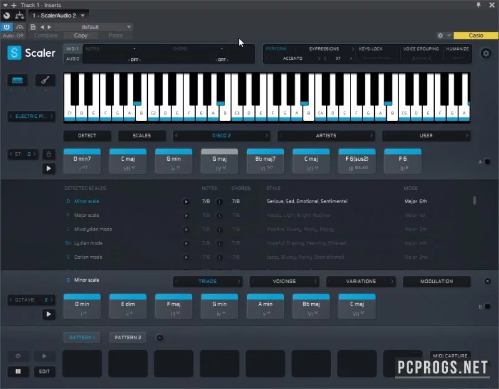Viewport: 499px width, 389px height.
Task: Trigger the Bb maj7 chord pad
Action: tap(266, 161)
